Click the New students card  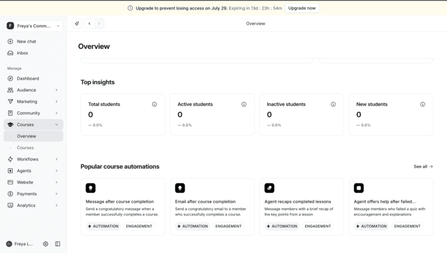391,115
